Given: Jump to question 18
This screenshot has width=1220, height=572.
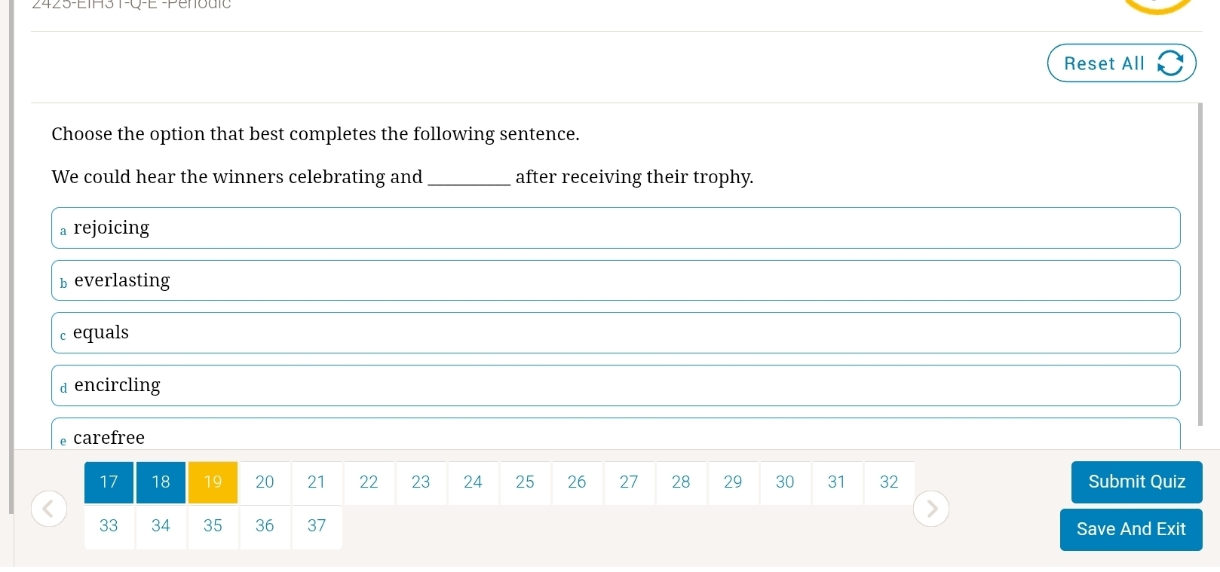Looking at the screenshot, I should [161, 482].
